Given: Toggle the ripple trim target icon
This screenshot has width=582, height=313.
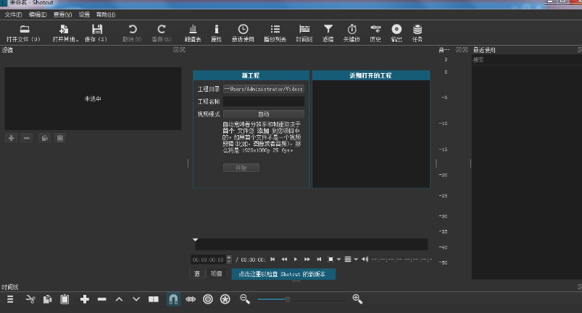Looking at the screenshot, I should coord(208,299).
